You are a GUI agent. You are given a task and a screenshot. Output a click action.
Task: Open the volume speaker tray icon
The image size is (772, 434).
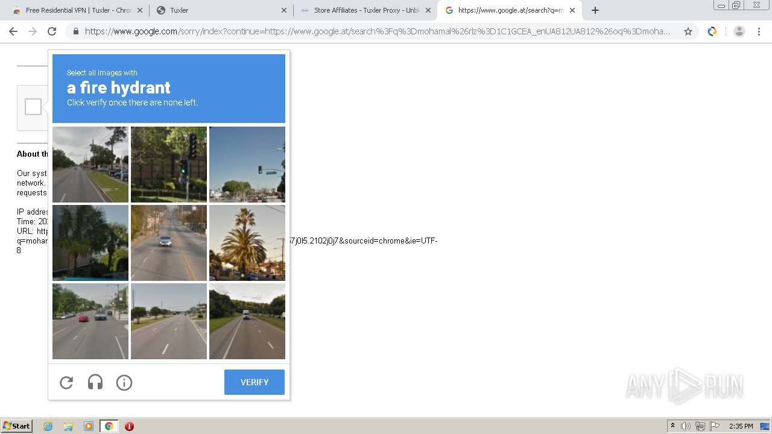(x=686, y=426)
